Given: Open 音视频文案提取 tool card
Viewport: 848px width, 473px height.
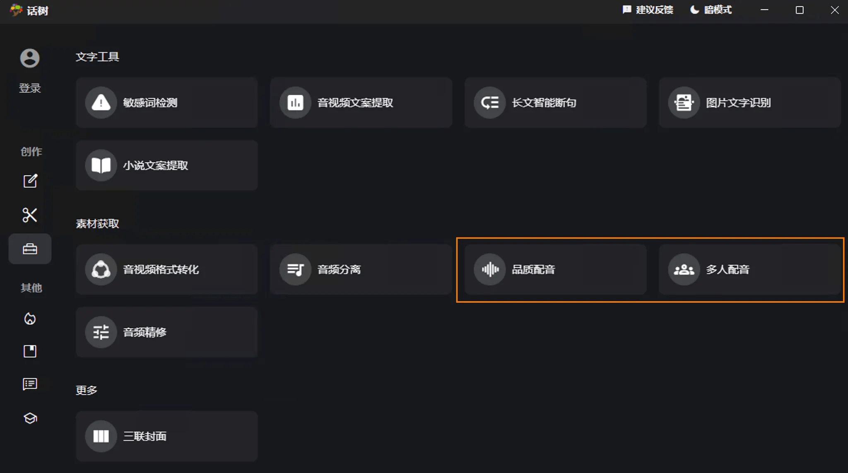Looking at the screenshot, I should pos(361,103).
